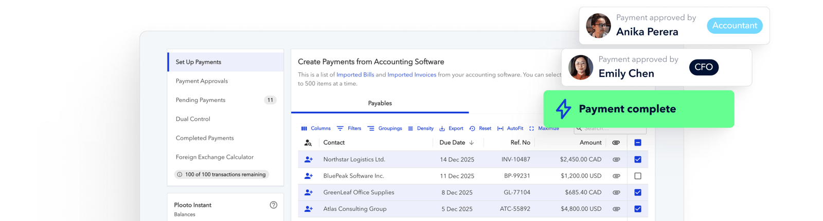The image size is (823, 221).
Task: Open Completed Payments in sidebar
Action: tap(226, 138)
